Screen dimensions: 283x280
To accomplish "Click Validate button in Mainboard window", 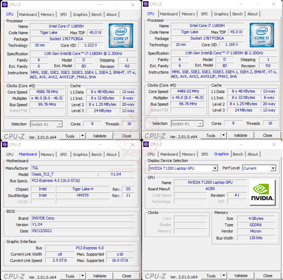I will (x=100, y=276).
